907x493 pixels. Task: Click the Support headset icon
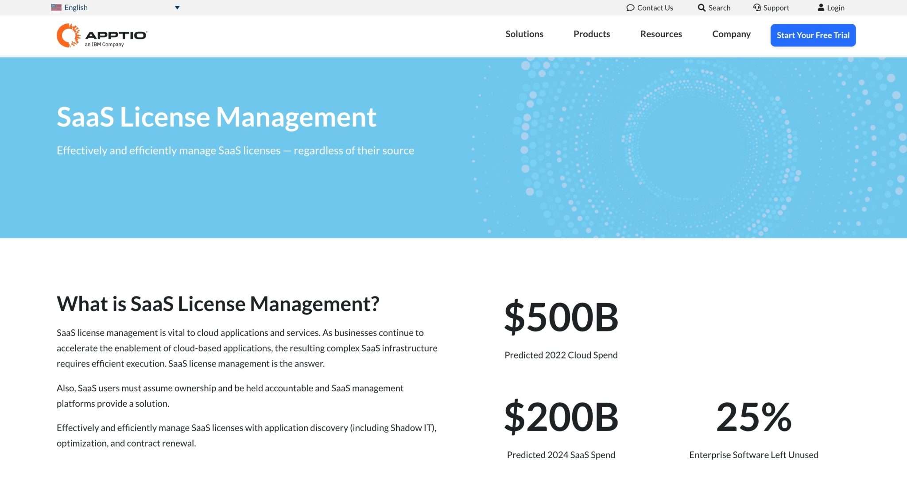(757, 8)
